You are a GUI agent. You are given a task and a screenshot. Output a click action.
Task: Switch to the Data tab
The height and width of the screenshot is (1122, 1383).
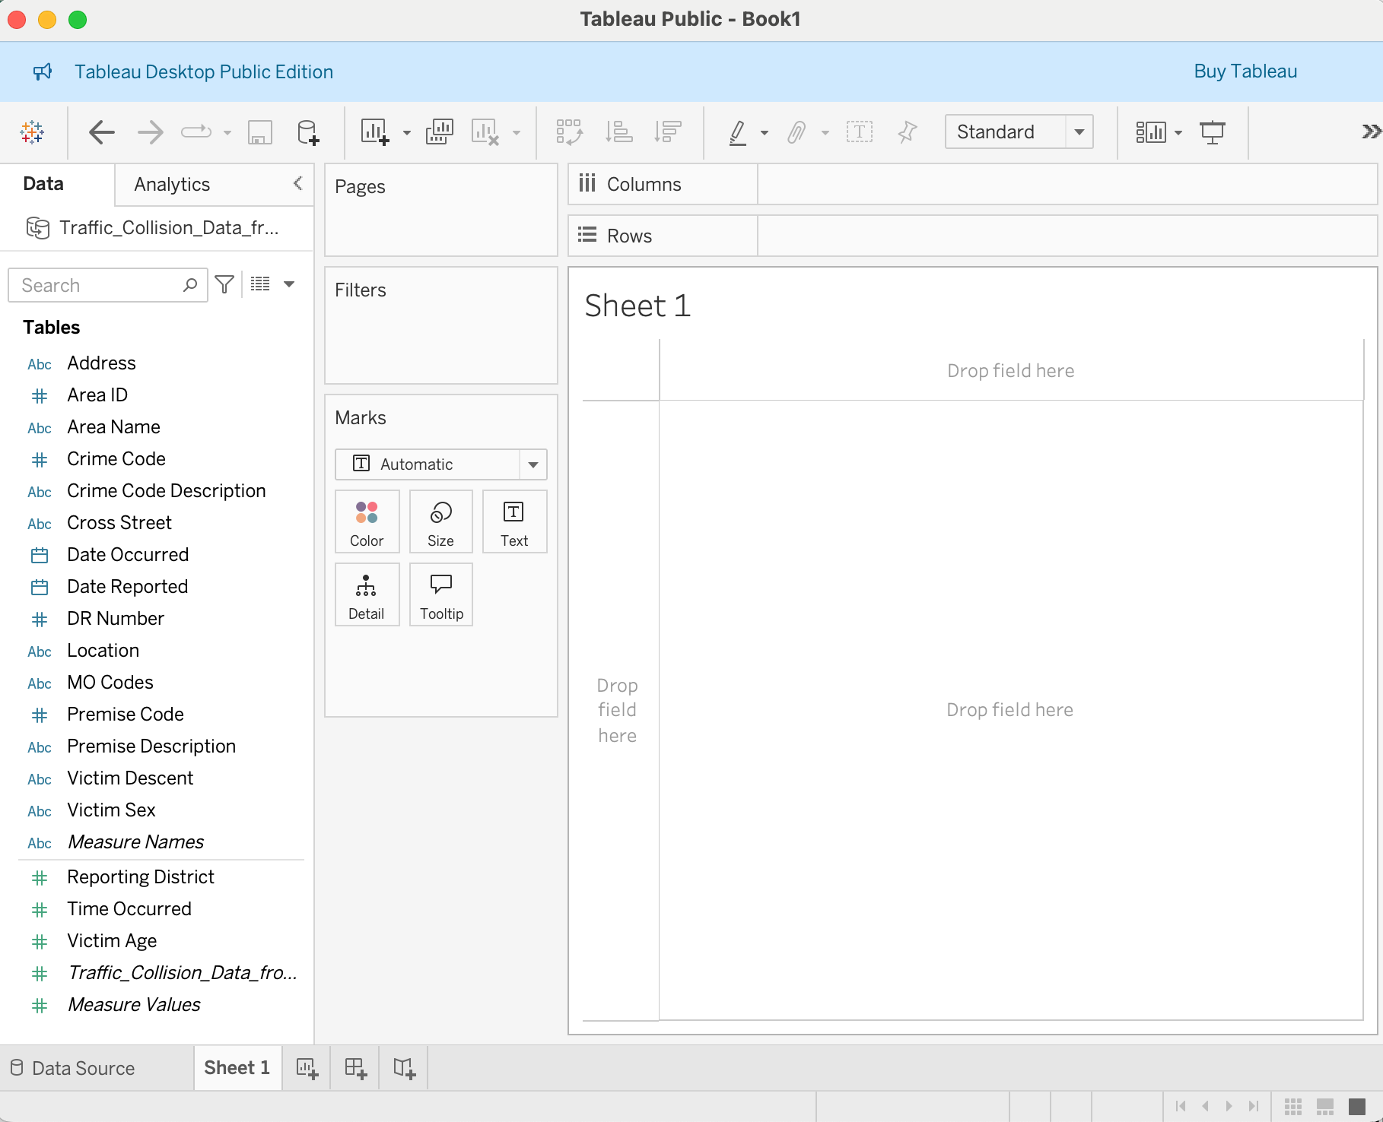click(x=43, y=184)
